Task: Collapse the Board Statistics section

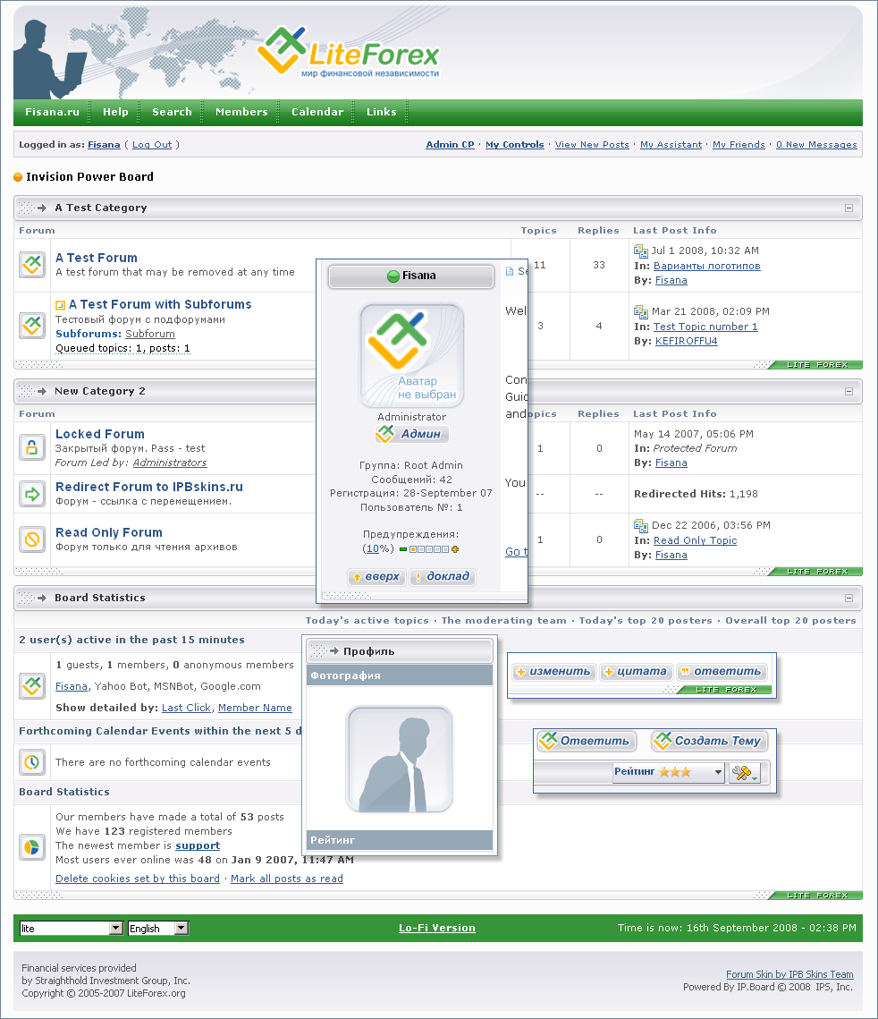Action: tap(848, 598)
